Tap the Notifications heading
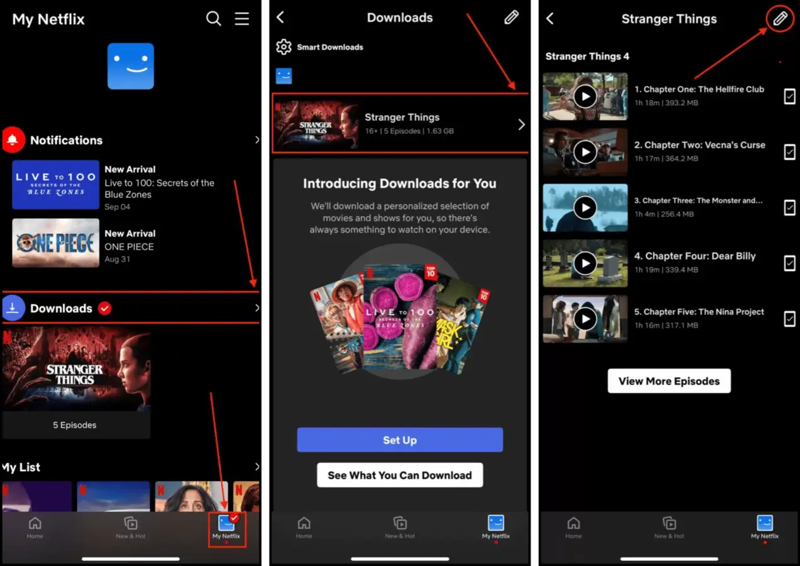800x566 pixels. [x=66, y=140]
